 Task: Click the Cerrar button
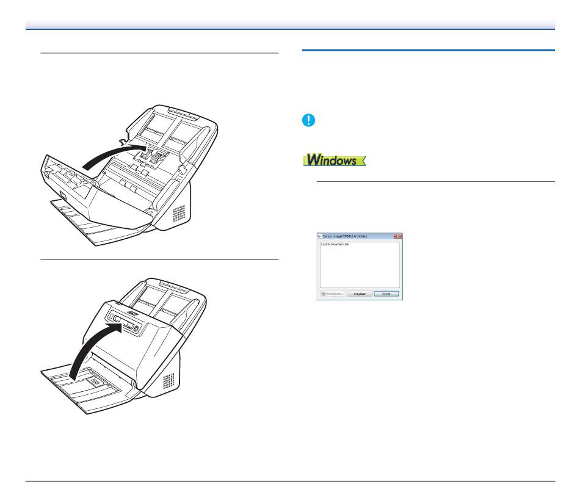[386, 294]
